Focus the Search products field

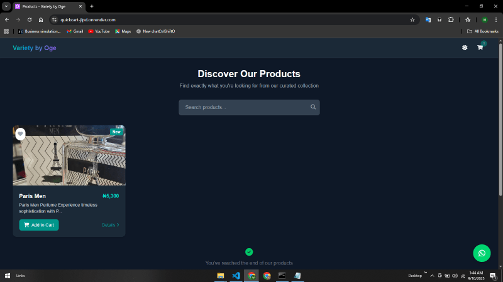pyautogui.click(x=249, y=107)
